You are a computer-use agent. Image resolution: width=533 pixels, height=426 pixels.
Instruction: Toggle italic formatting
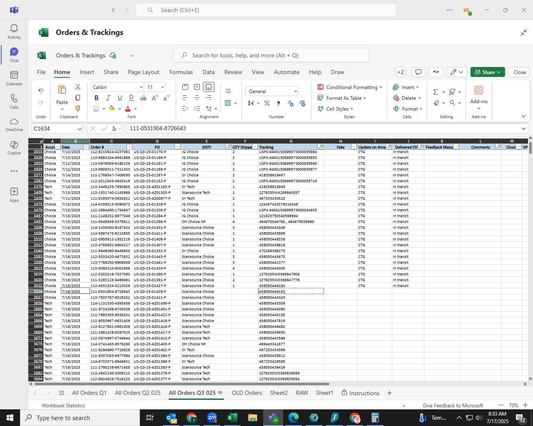[108, 98]
